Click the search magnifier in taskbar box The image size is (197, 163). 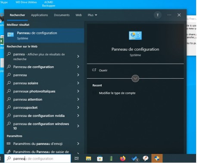(9, 158)
